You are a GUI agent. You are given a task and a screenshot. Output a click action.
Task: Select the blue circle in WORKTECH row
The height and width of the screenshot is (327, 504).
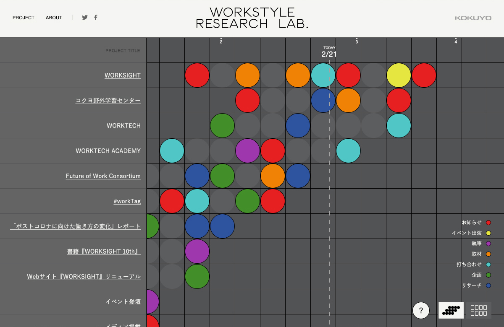298,126
